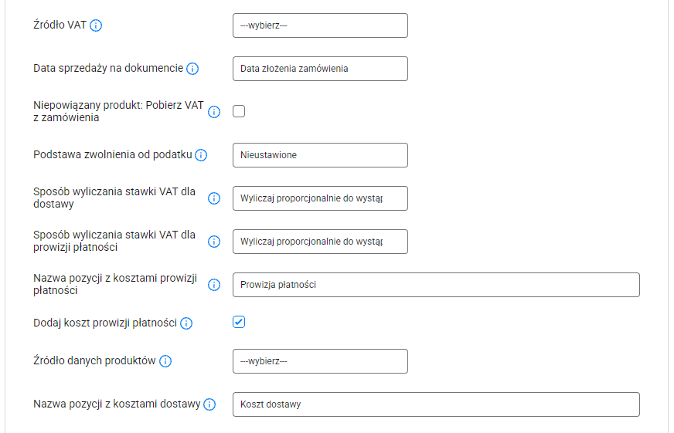674x433 pixels.
Task: Enable Pobierz VAT z zamówienia checkbox
Action: 239,111
